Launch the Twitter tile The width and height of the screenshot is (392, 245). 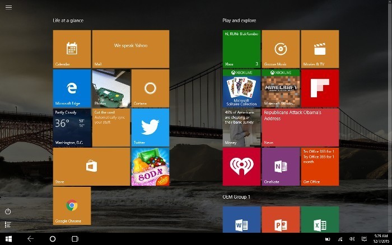150,128
